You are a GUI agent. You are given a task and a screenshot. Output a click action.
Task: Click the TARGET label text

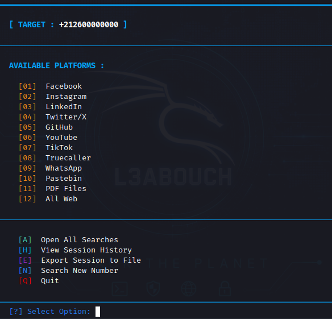tap(32, 25)
